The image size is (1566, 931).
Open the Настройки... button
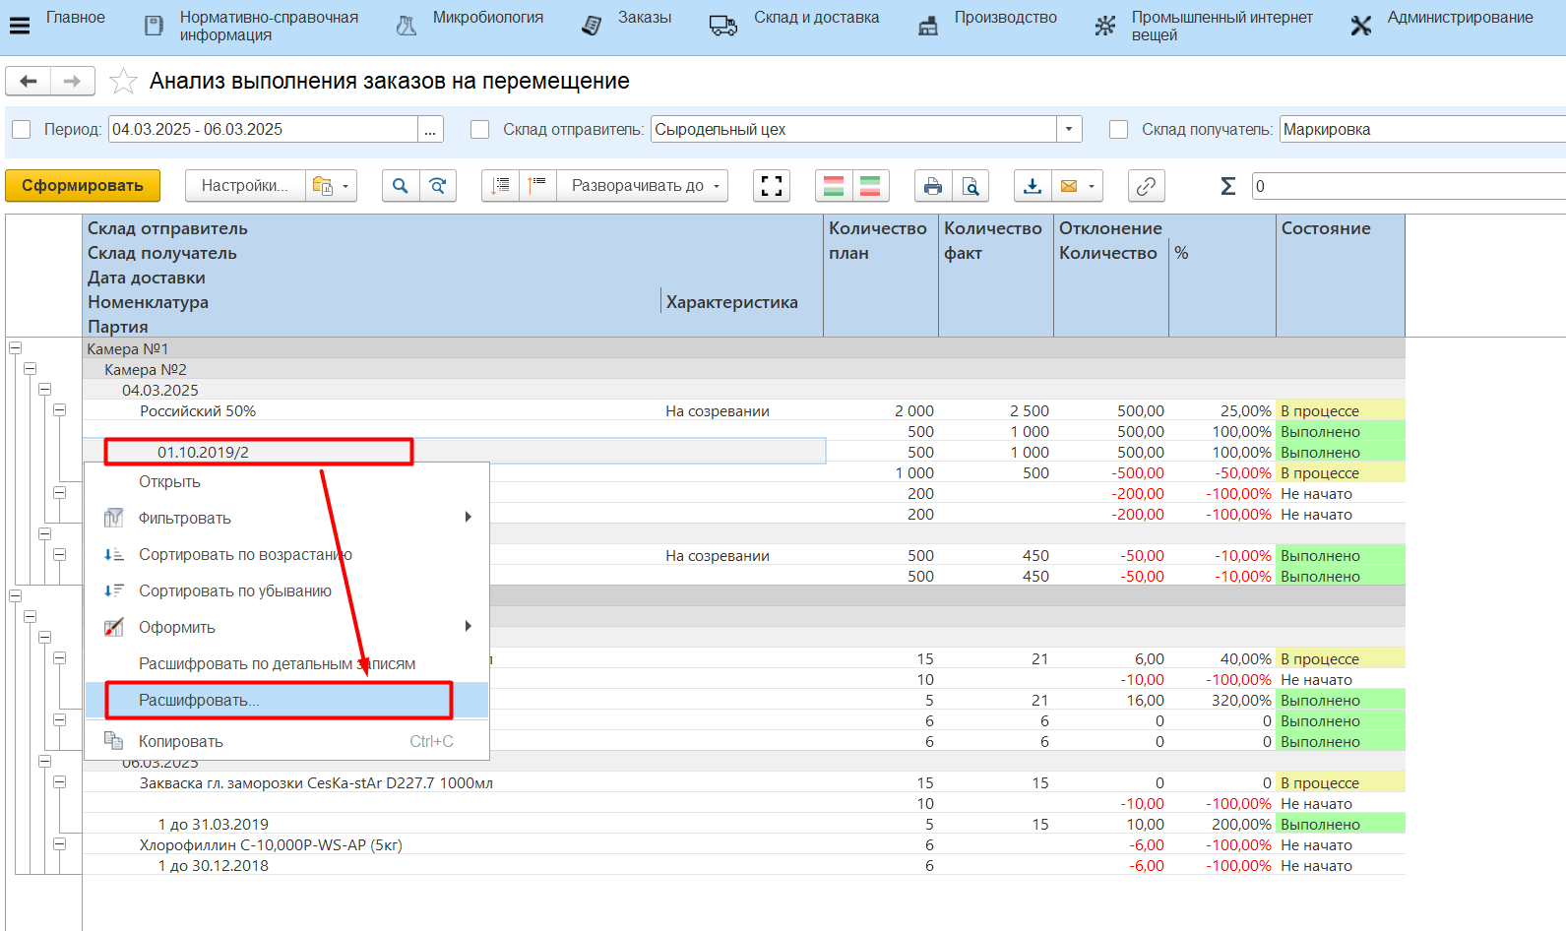point(244,186)
